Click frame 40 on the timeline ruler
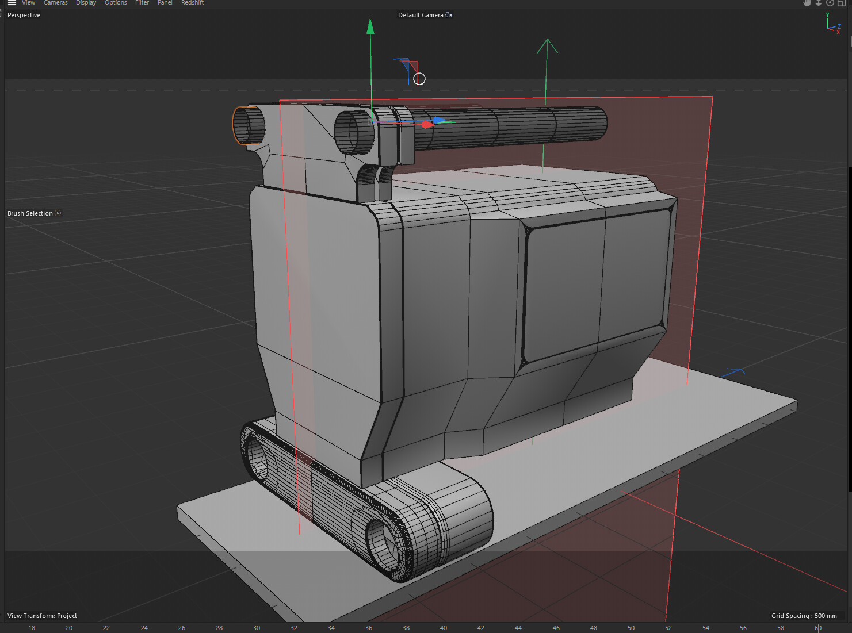 click(x=444, y=628)
